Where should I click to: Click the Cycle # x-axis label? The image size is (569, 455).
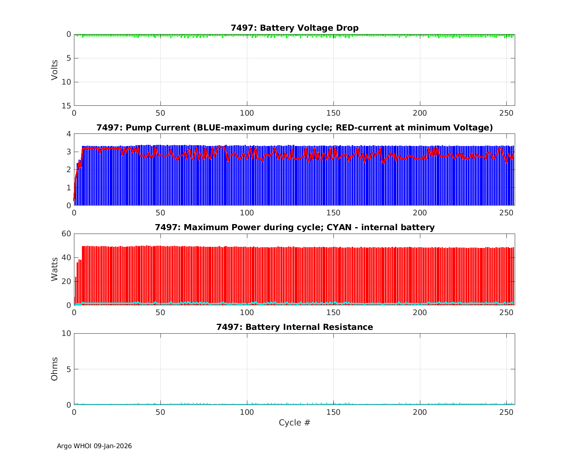294,423
